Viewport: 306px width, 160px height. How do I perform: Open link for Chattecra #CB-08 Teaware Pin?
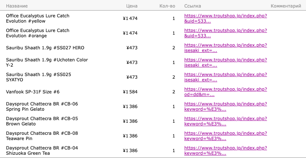(x=226, y=136)
